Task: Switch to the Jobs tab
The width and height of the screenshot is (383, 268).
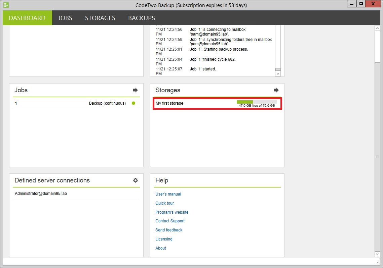Action: [65, 18]
